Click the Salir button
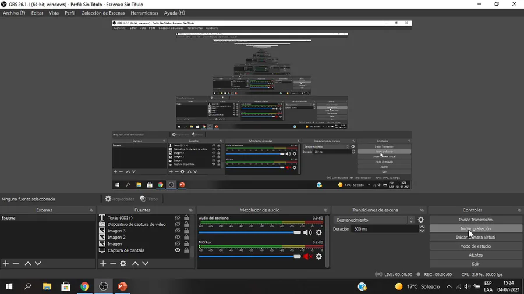This screenshot has height=294, width=524. (476, 264)
